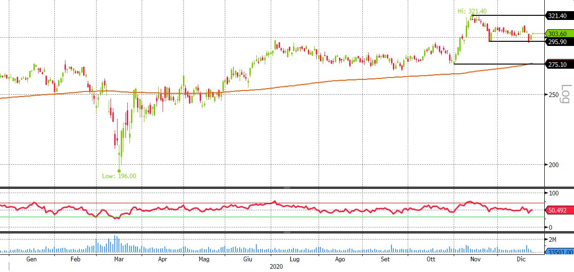
Task: Click the Apr month label
Action: click(x=163, y=259)
